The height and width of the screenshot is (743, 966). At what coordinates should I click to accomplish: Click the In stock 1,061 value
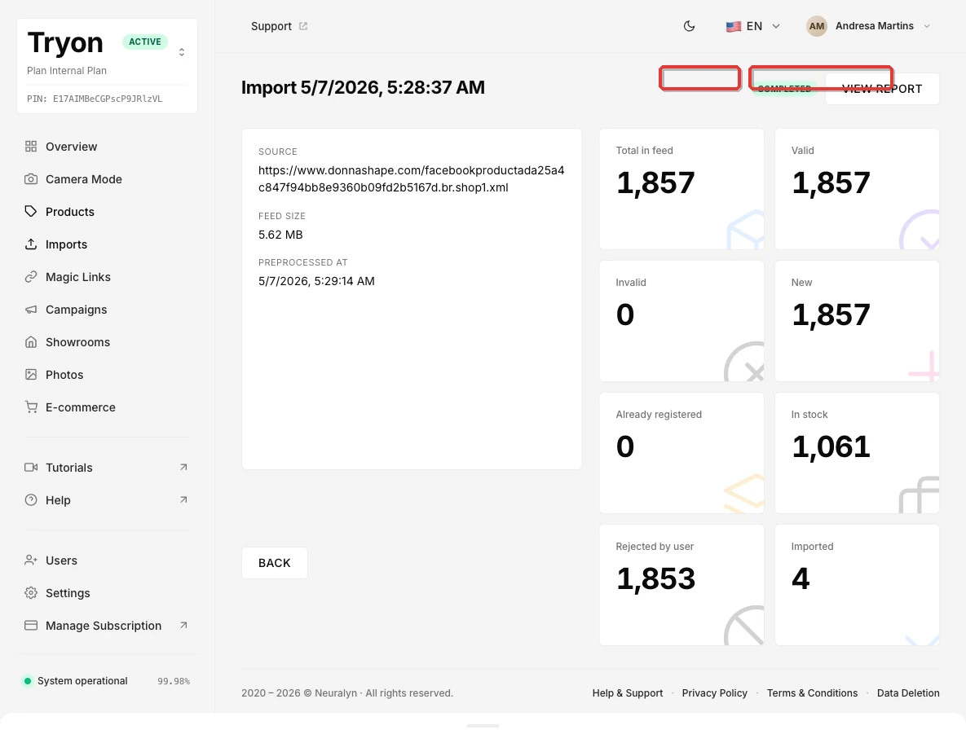(831, 446)
